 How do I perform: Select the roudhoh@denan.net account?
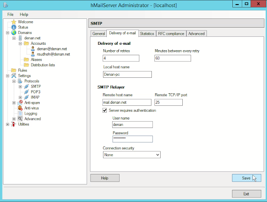pyautogui.click(x=53, y=54)
